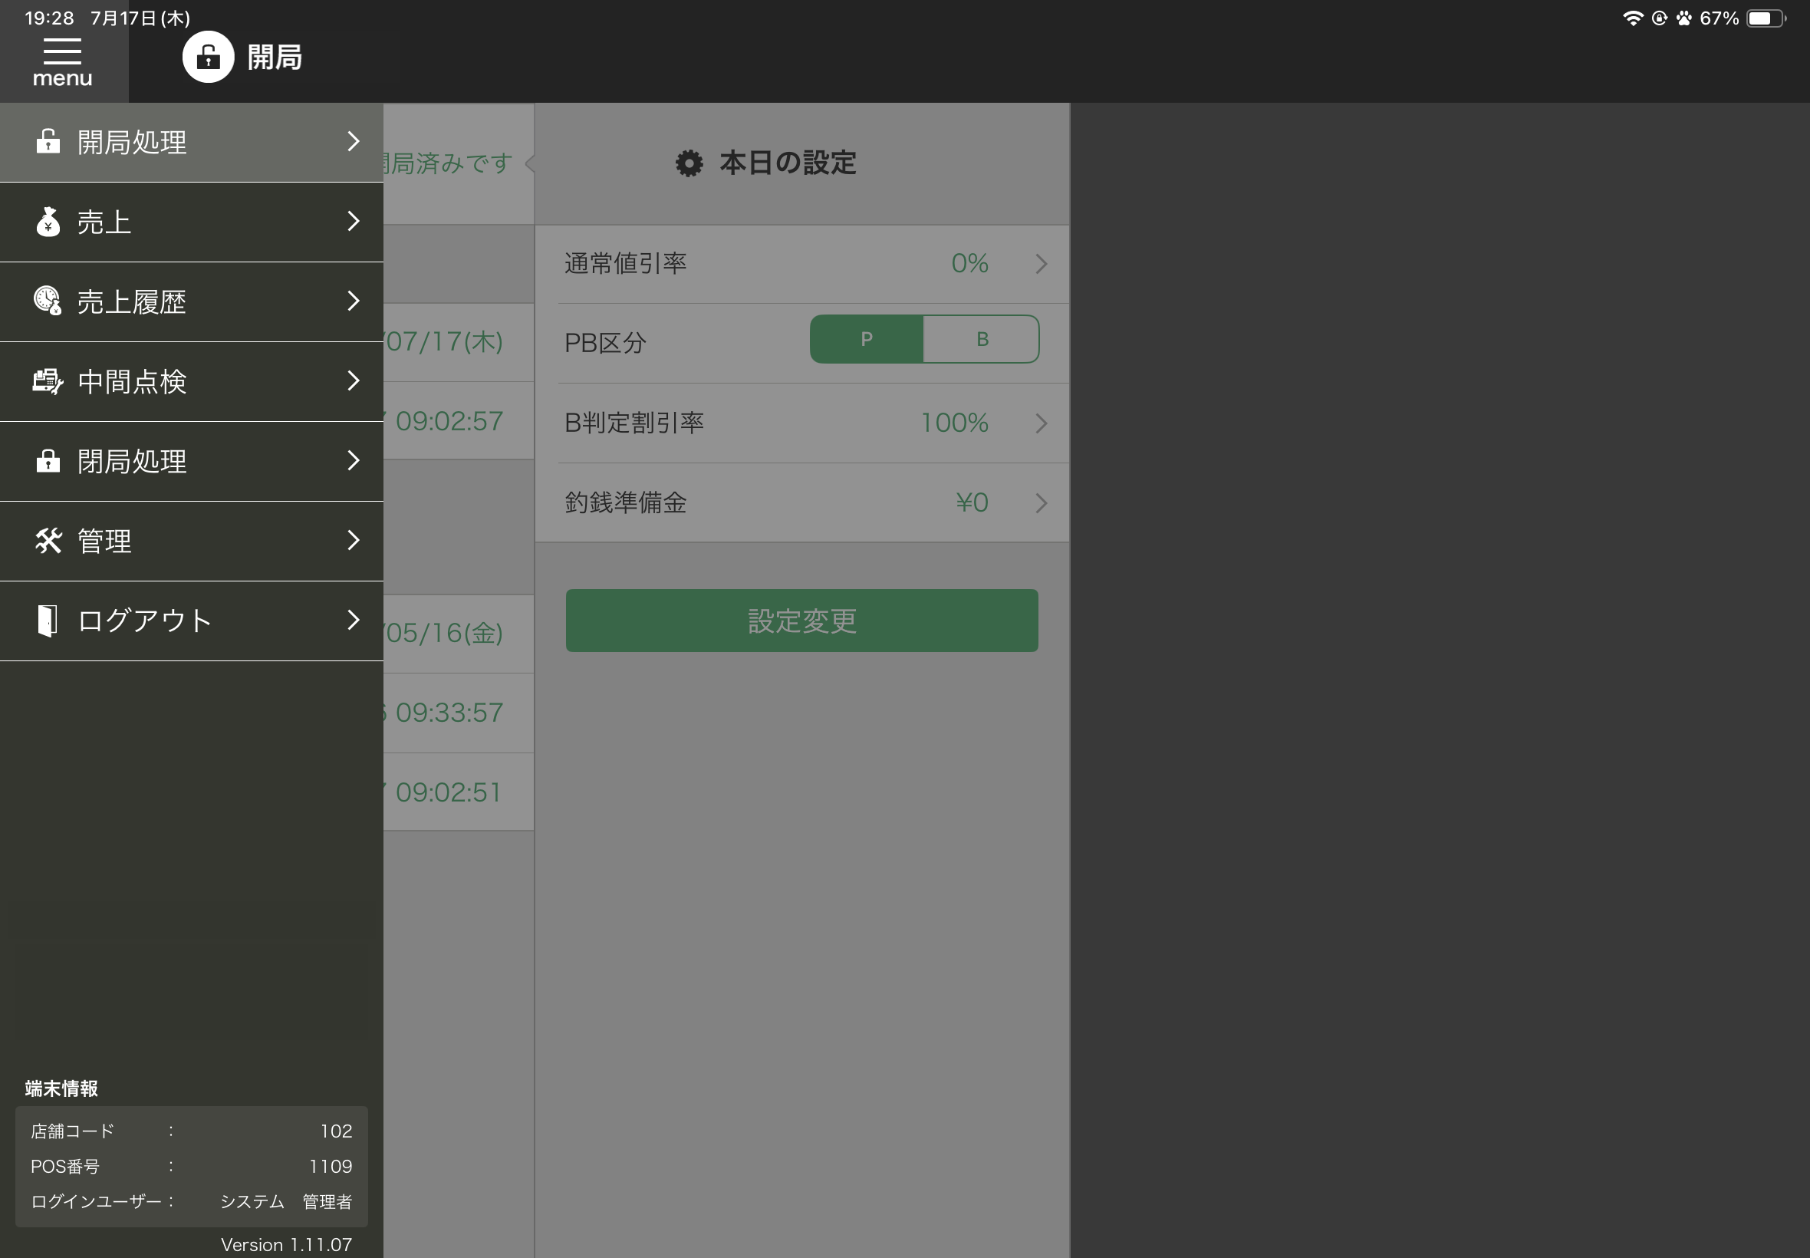Expand the B判定割引率 row chevron
Image resolution: width=1810 pixels, height=1258 pixels.
[x=1041, y=423]
